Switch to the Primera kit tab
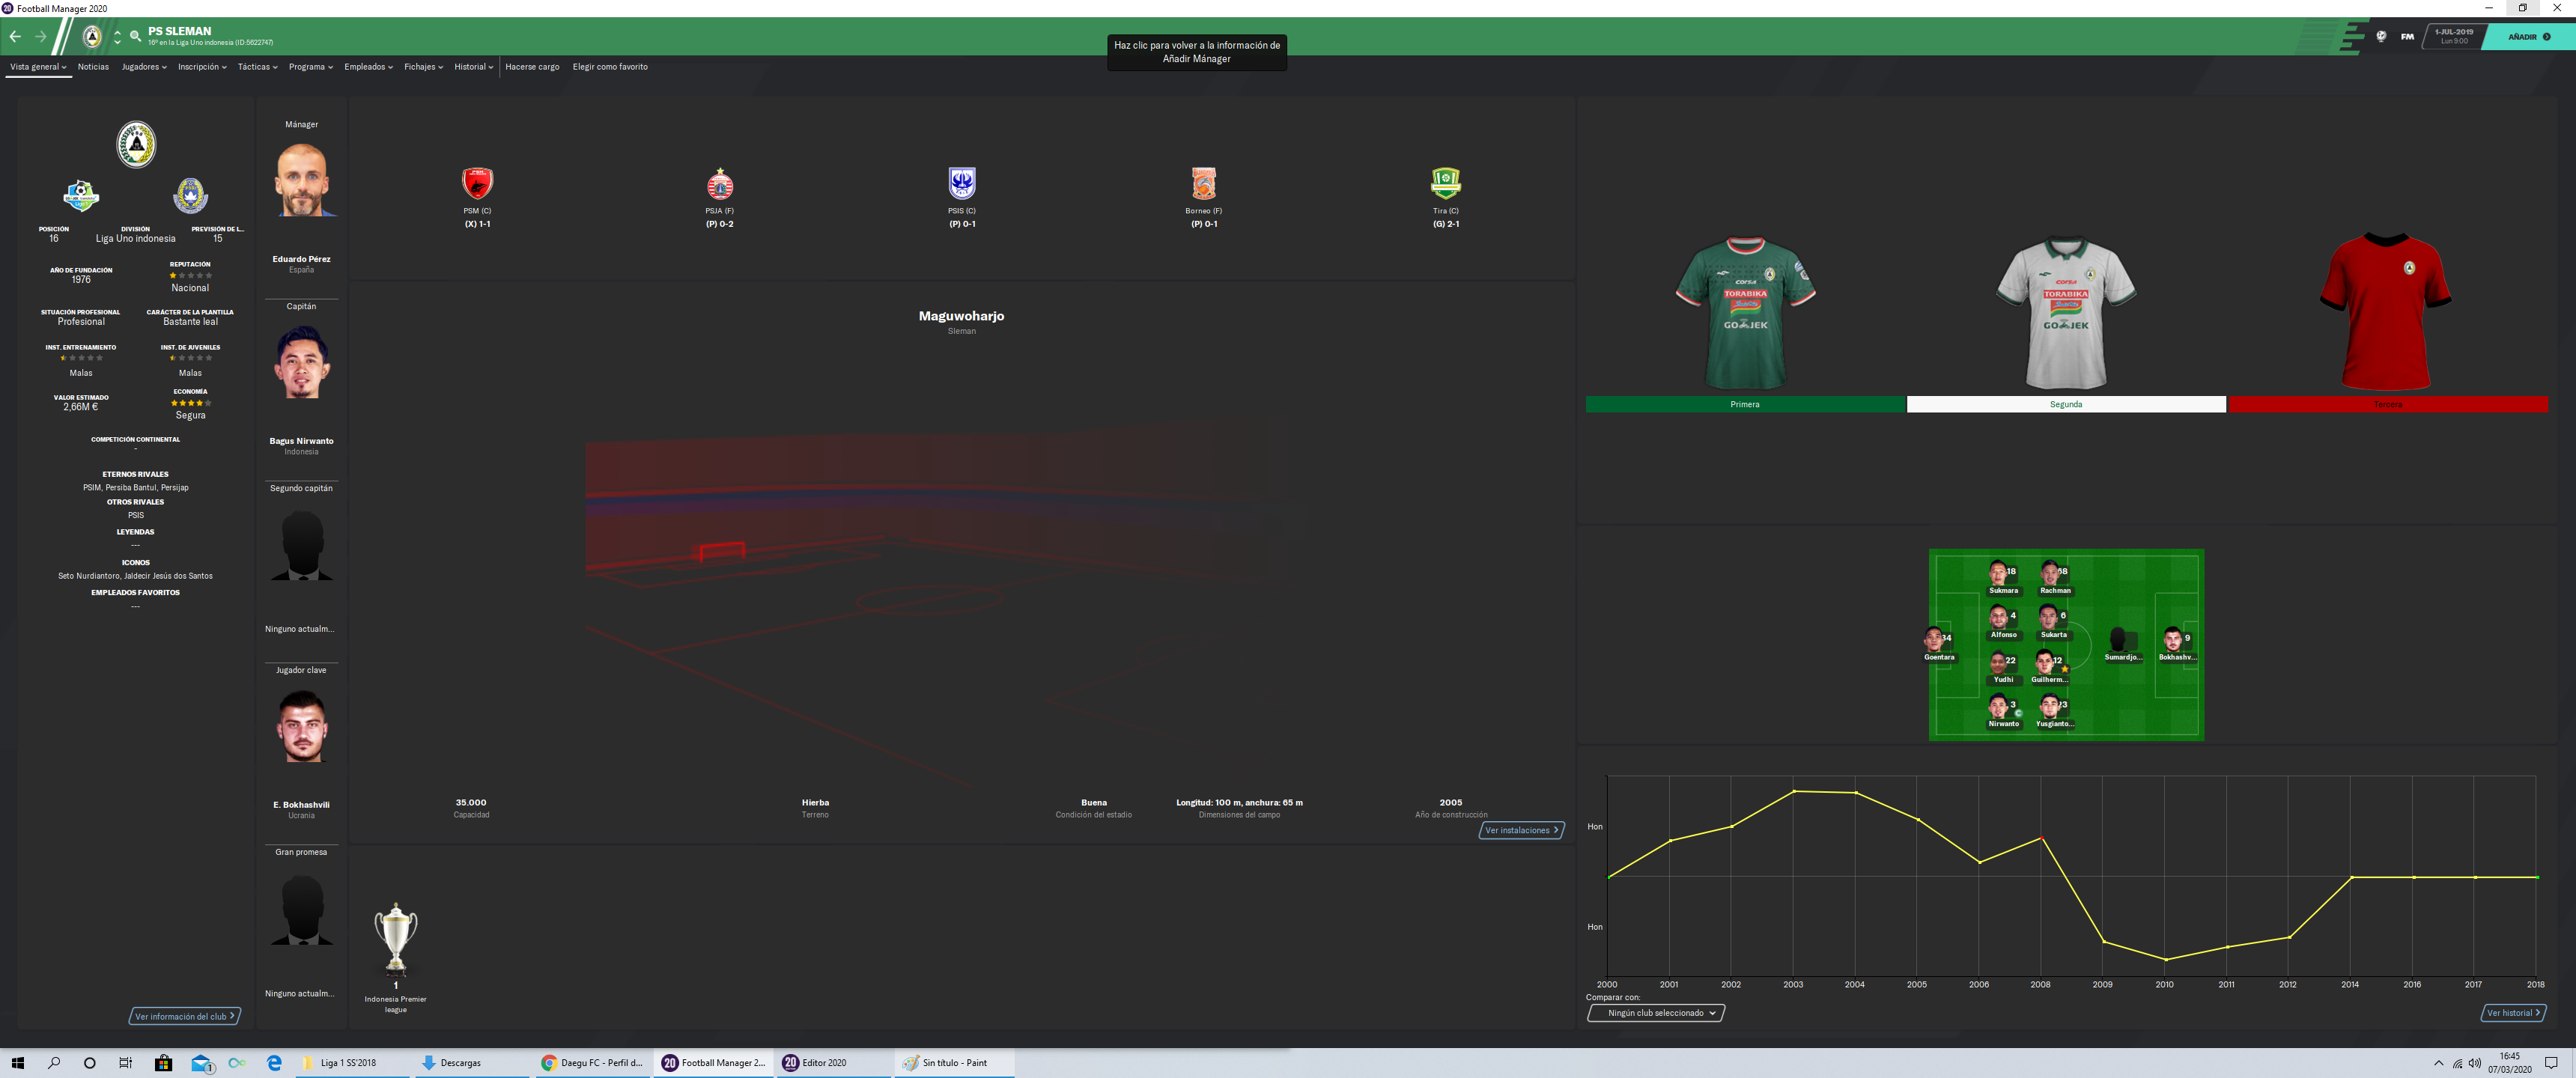The width and height of the screenshot is (2576, 1078). (x=1745, y=404)
